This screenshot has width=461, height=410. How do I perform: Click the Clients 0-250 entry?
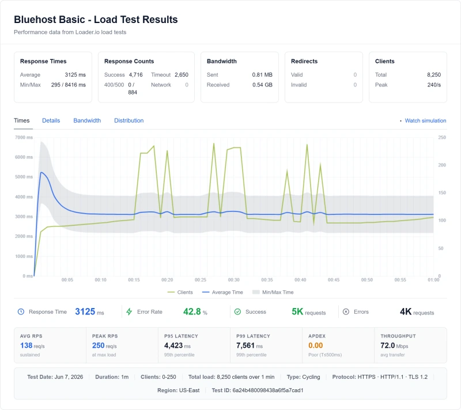click(x=158, y=377)
